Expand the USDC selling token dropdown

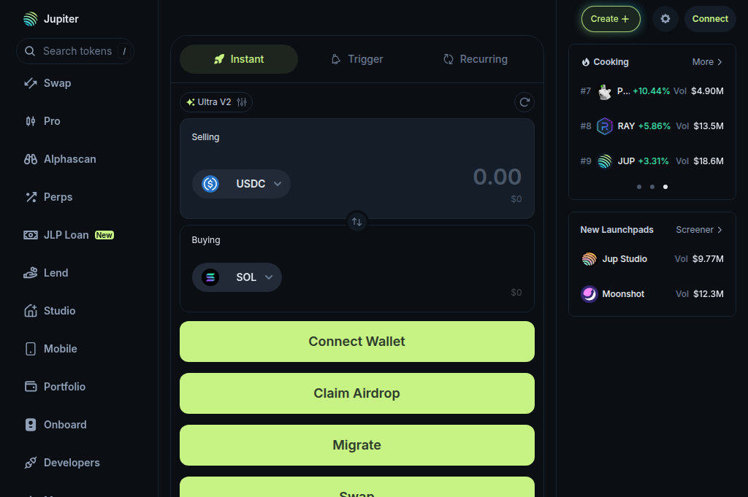[241, 184]
